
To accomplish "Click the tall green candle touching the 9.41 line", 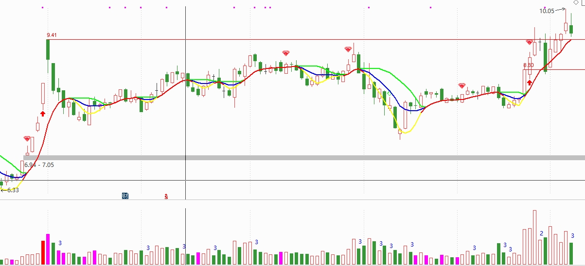I will [x=48, y=50].
